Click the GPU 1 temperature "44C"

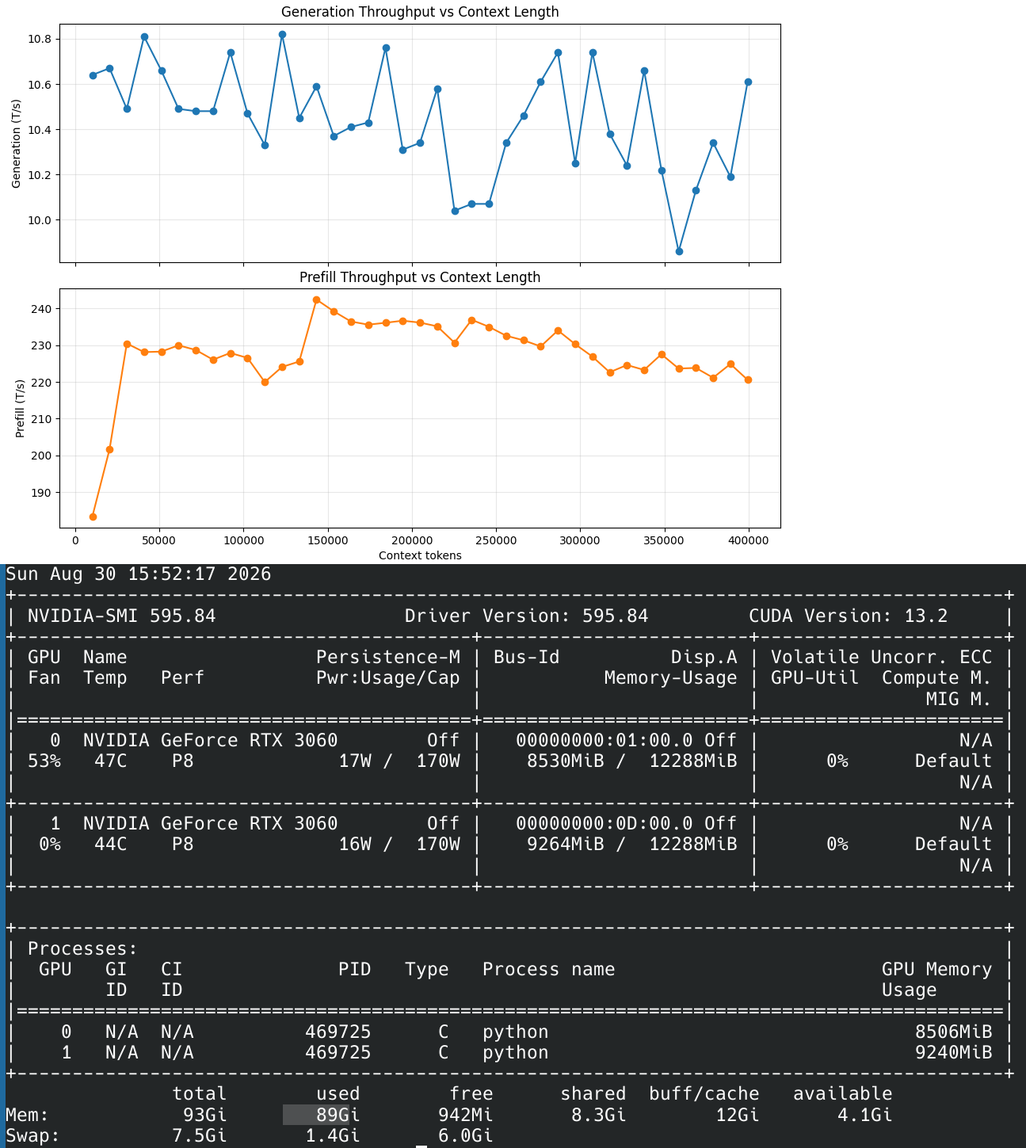[111, 845]
